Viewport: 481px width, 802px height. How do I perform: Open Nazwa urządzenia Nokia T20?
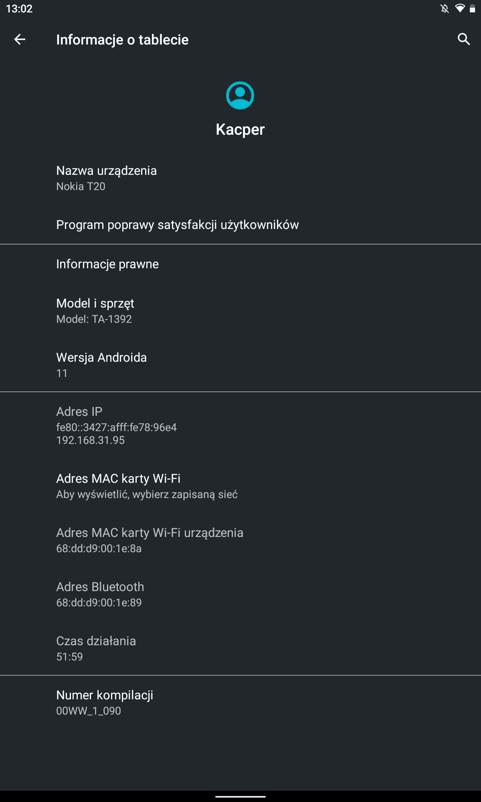click(240, 178)
